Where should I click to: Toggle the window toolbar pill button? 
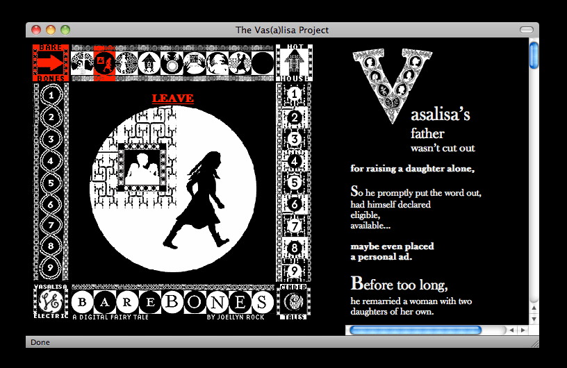tap(526, 30)
